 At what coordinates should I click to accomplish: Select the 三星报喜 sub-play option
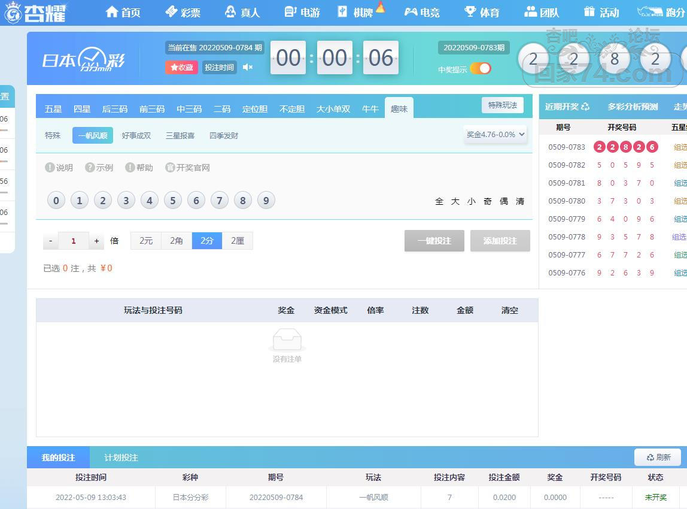coord(180,135)
